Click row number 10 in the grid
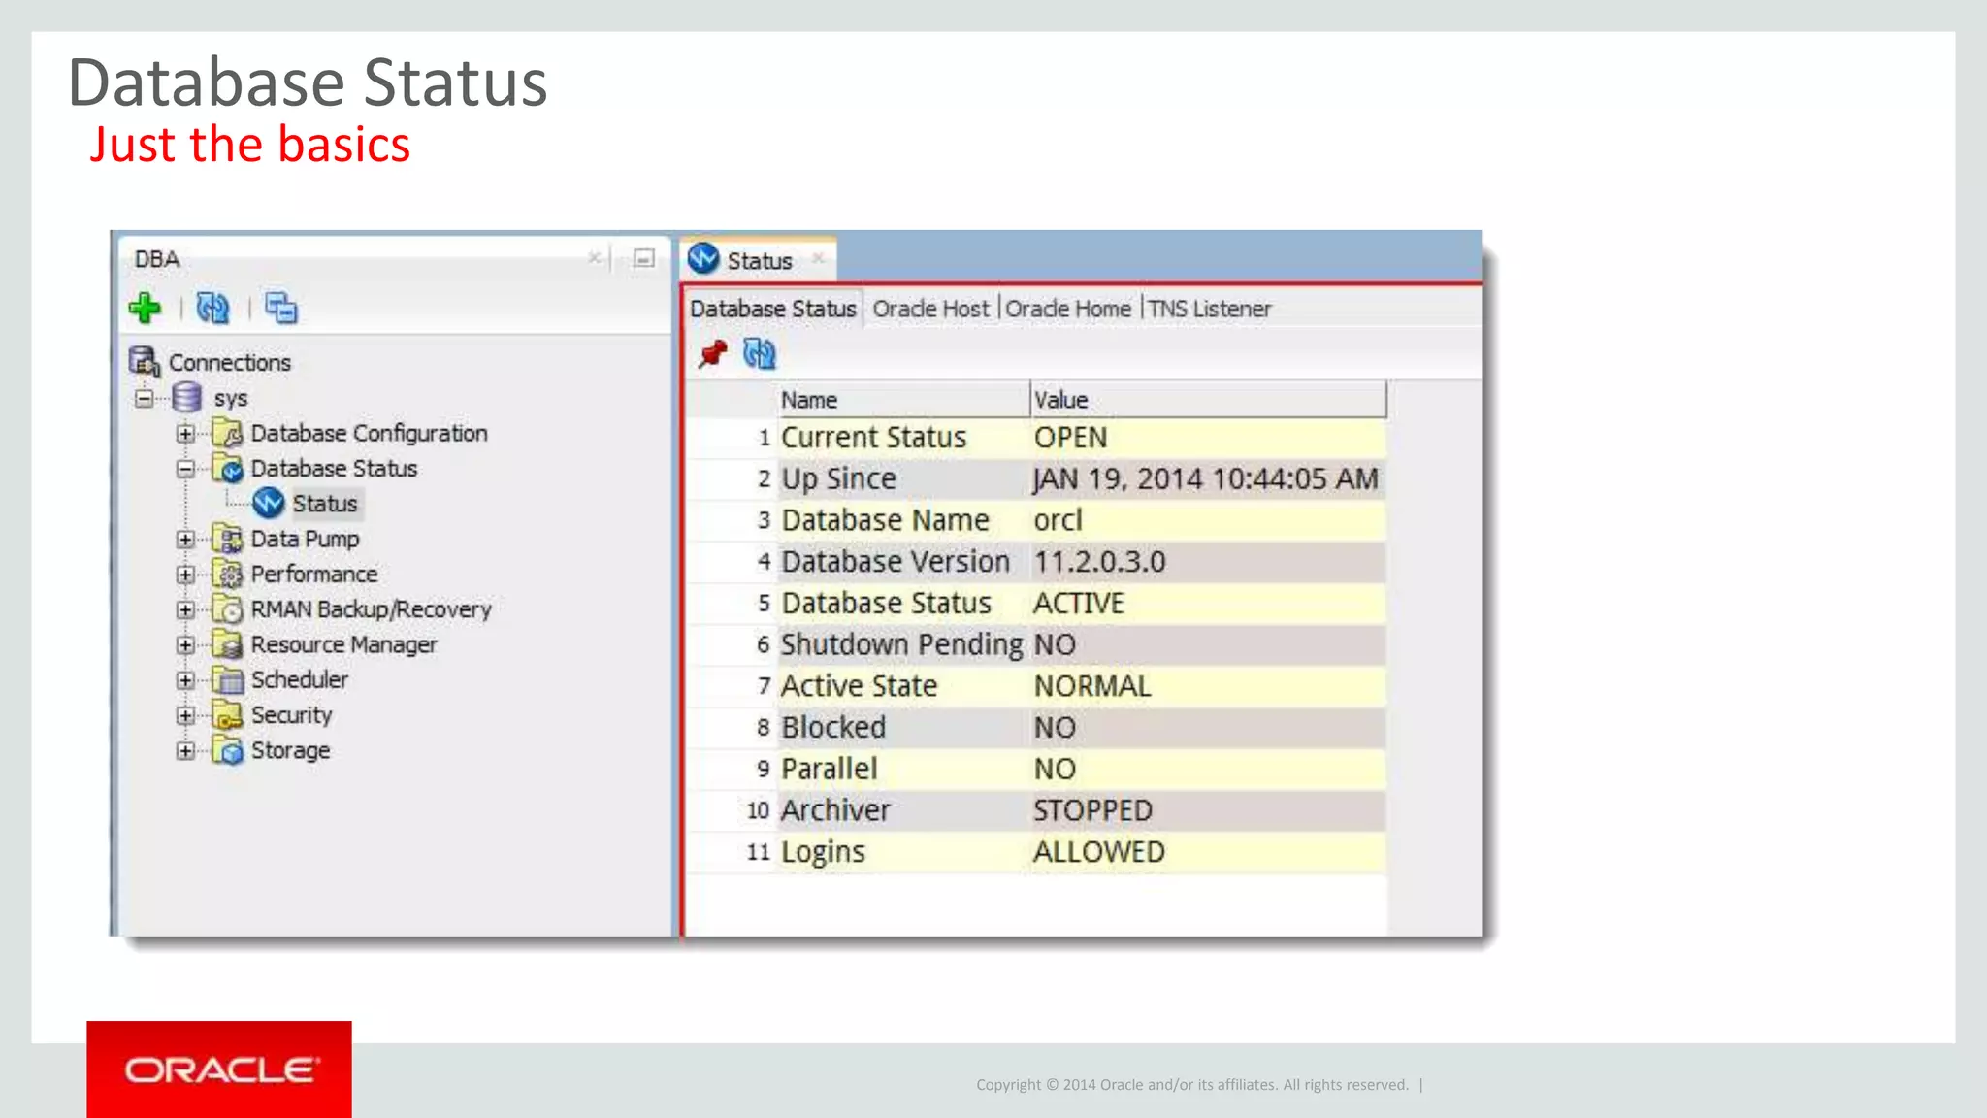The width and height of the screenshot is (1987, 1118). (x=758, y=810)
